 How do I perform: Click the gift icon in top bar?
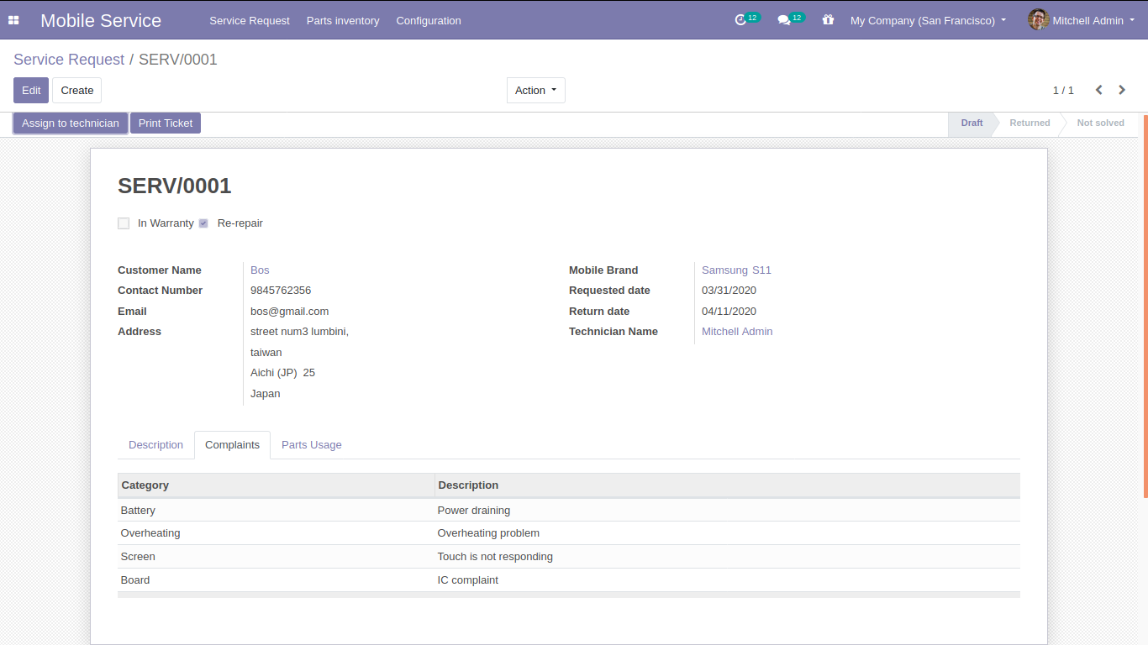(828, 20)
